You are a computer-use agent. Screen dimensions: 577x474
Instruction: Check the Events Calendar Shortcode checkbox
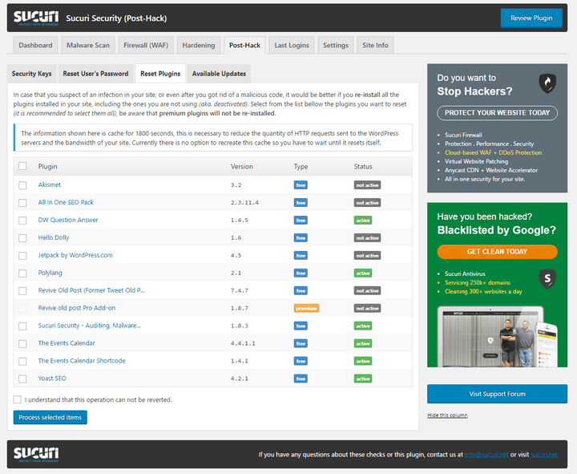22,361
